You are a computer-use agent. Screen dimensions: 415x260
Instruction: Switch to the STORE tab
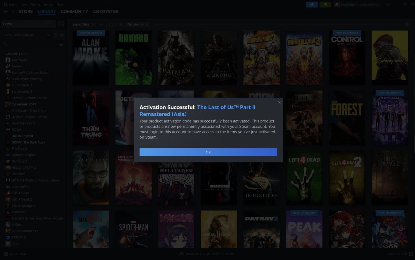(x=26, y=12)
